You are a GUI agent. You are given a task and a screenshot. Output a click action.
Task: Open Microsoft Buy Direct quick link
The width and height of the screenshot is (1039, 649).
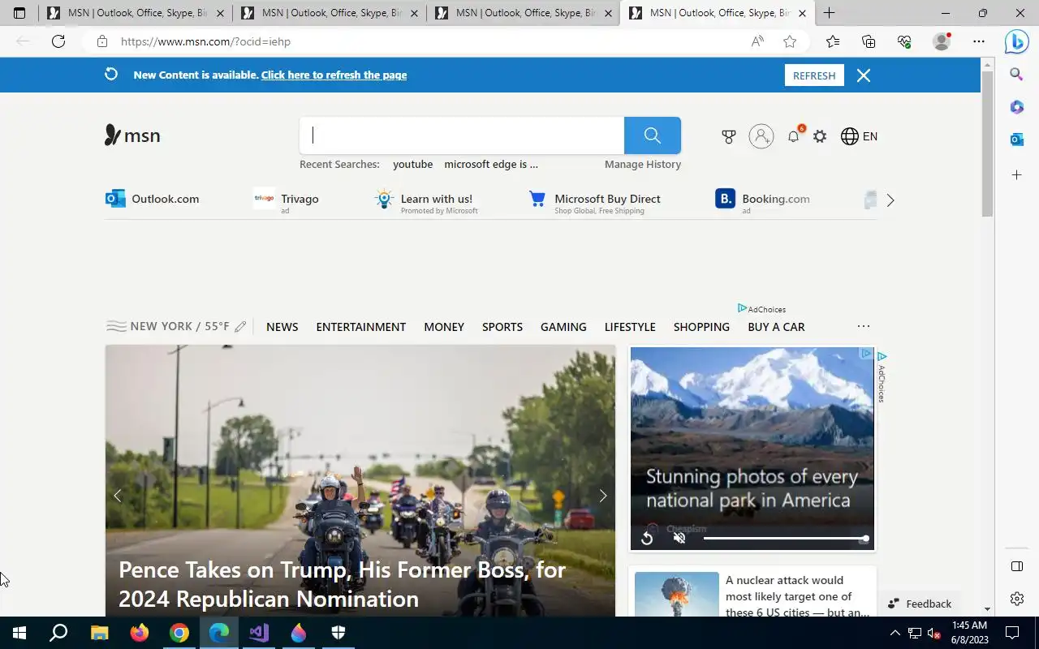click(x=594, y=200)
